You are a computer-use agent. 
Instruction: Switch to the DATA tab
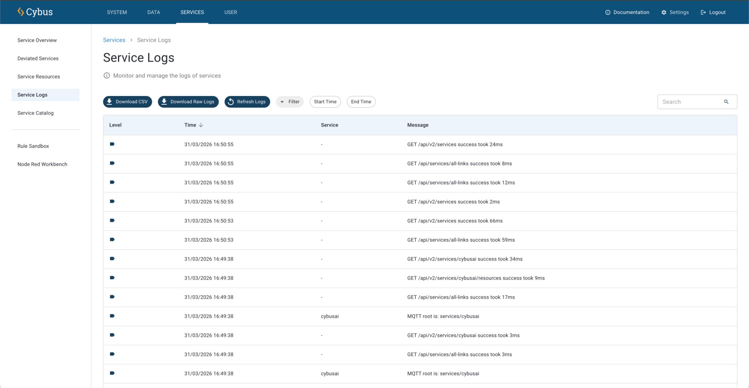point(154,12)
